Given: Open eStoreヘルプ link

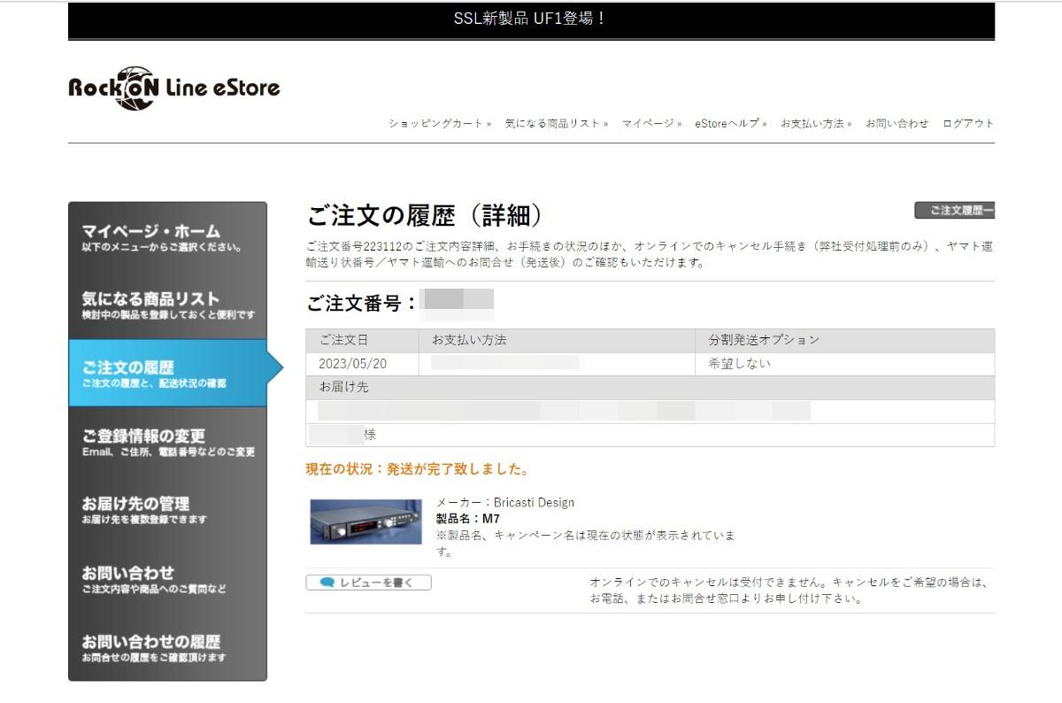Looking at the screenshot, I should click(729, 124).
